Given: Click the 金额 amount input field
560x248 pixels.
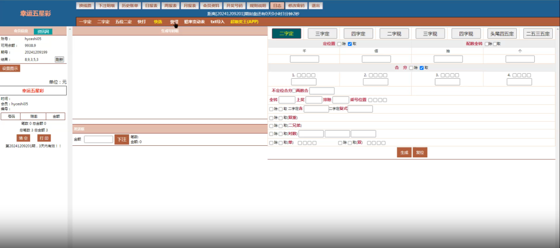Looking at the screenshot, I should 98,139.
